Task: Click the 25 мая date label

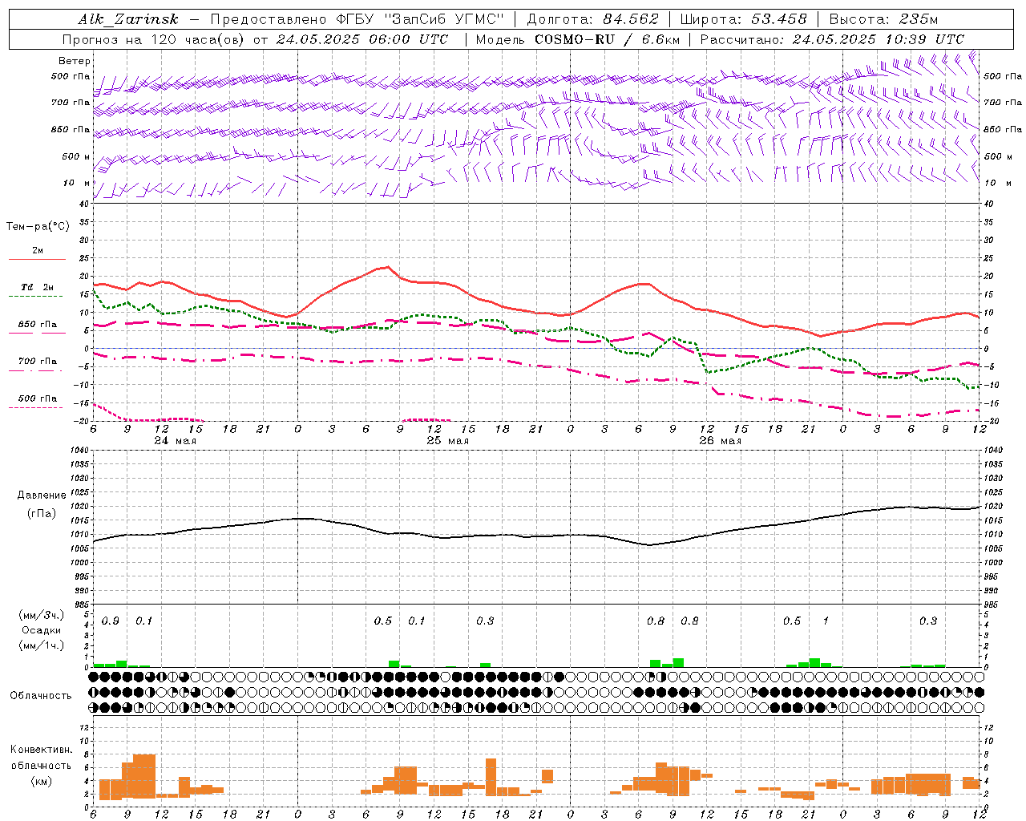Action: 447,441
